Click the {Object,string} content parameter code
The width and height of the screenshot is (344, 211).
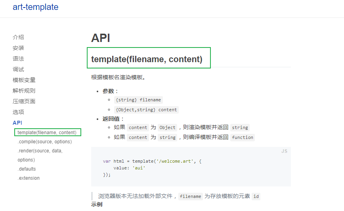[x=146, y=110]
